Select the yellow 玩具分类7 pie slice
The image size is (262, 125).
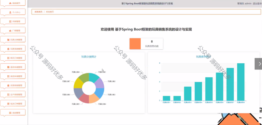pyautogui.click(x=78, y=84)
